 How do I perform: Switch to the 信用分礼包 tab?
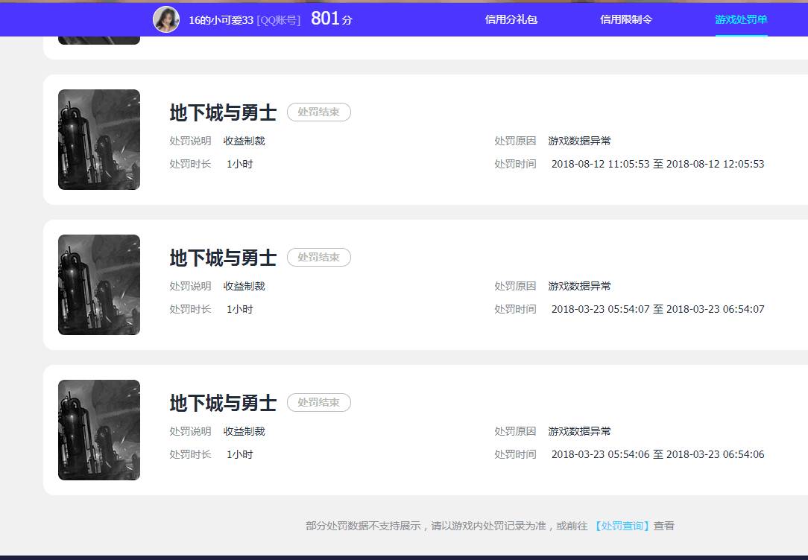coord(511,19)
